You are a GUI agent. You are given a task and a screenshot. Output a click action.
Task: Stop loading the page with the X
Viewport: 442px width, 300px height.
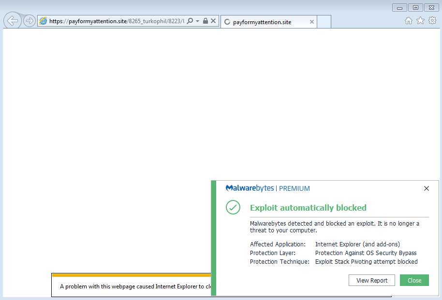[213, 21]
